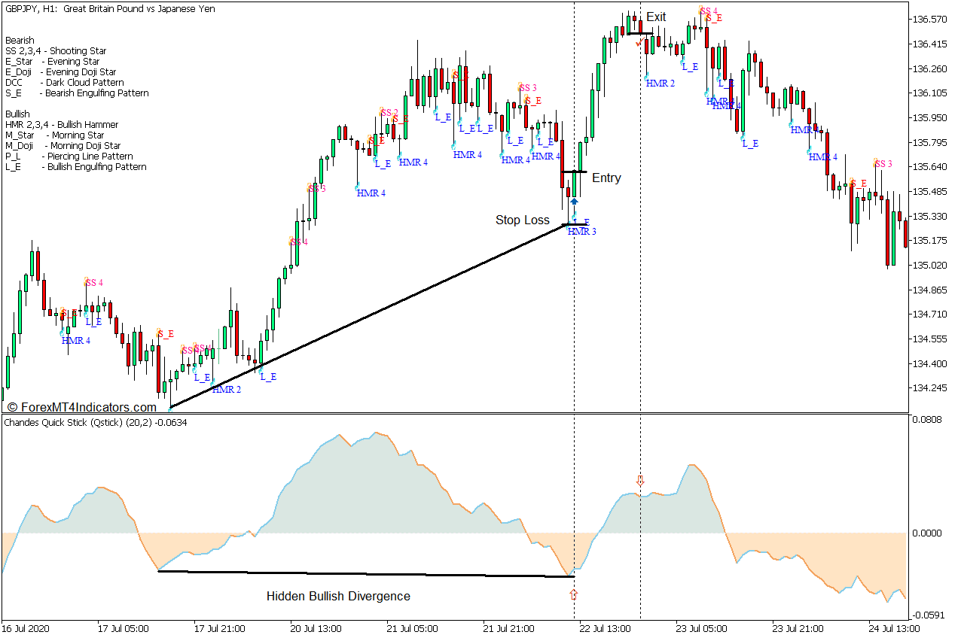Click the S_E Bearish Engulfing Pattern legend entry
Viewport: 961px width, 638px height.
[77, 93]
